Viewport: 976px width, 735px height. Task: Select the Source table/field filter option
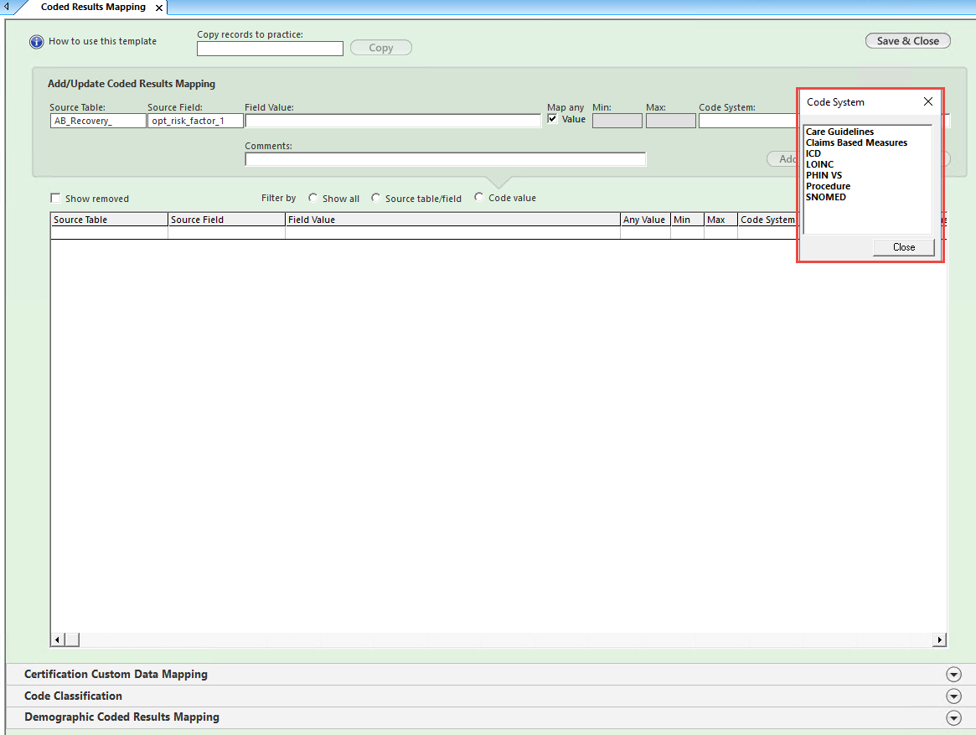pos(376,198)
